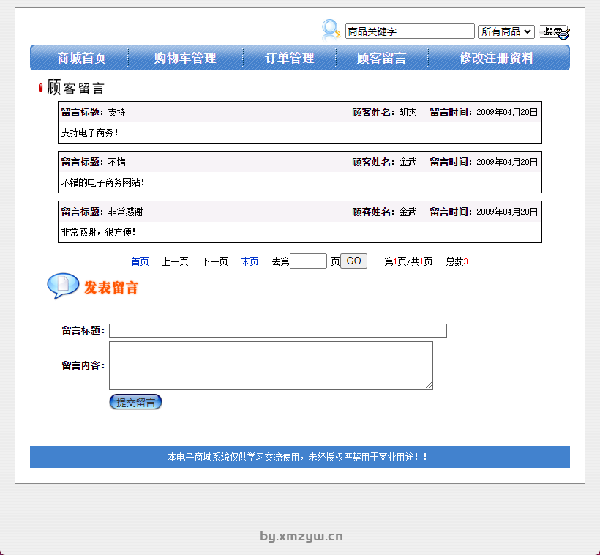Focus the 商品关键字 search field
The height and width of the screenshot is (555, 600).
coord(410,31)
